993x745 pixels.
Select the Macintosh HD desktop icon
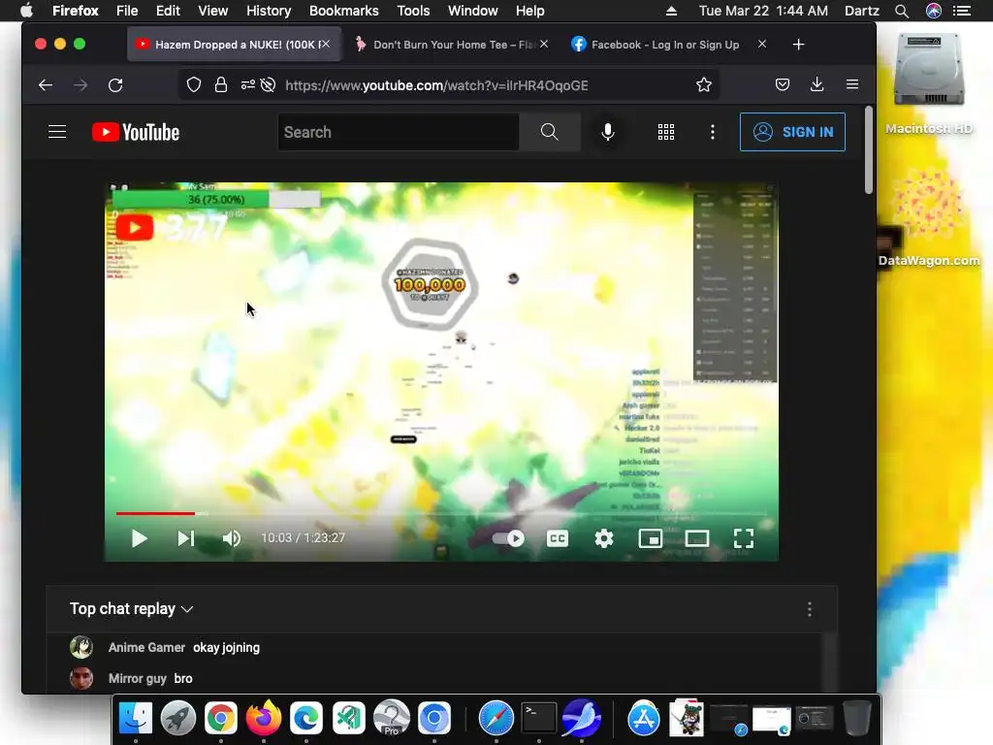929,84
